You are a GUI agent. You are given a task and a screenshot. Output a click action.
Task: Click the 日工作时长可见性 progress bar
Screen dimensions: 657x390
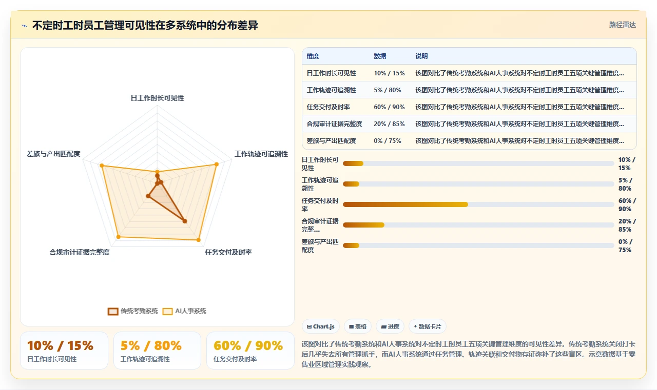478,163
